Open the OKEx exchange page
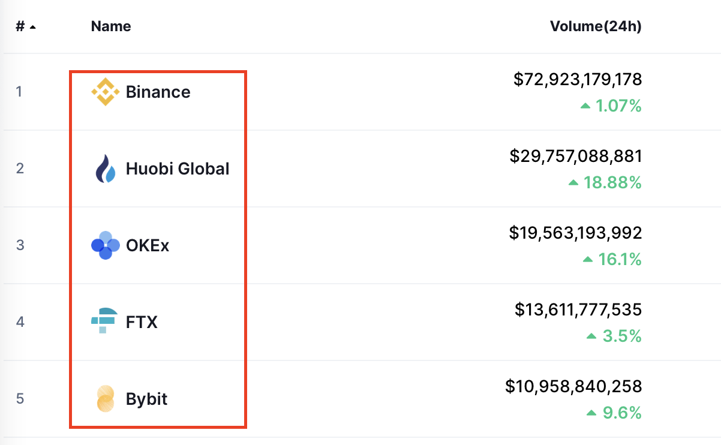 pyautogui.click(x=148, y=245)
